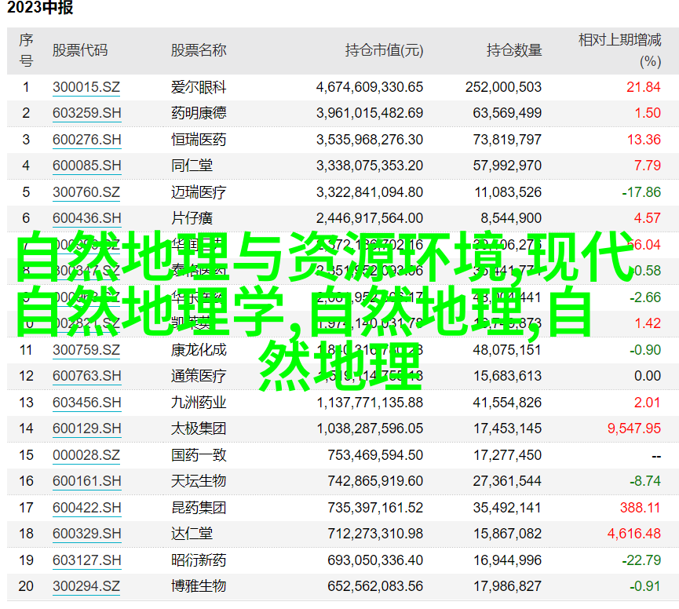The image size is (679, 609).
Task: Select stock name 九洲药业
Action: (199, 403)
